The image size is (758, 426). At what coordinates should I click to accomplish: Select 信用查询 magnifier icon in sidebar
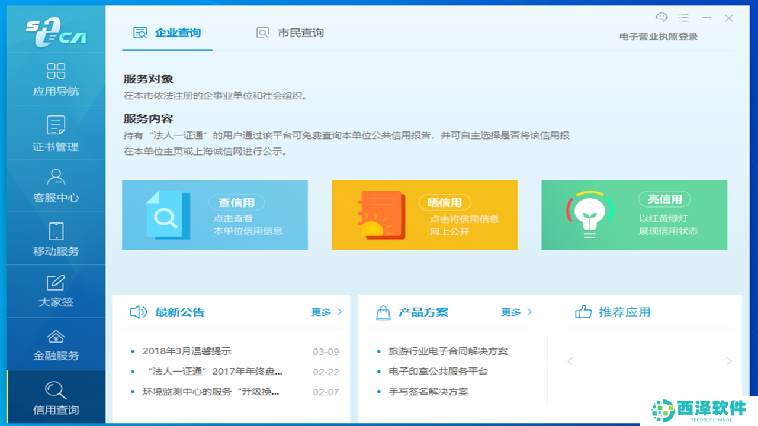click(56, 390)
